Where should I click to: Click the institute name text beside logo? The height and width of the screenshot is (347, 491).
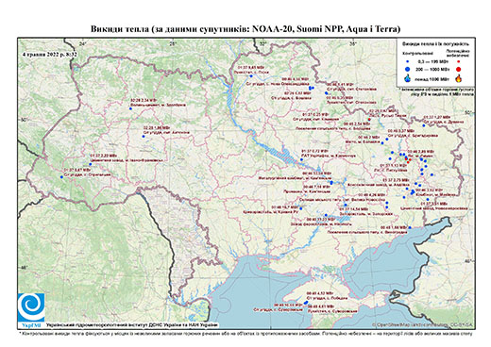(132, 325)
